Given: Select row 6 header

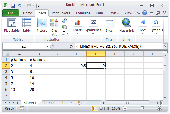Looking at the screenshot, I should (6, 89).
